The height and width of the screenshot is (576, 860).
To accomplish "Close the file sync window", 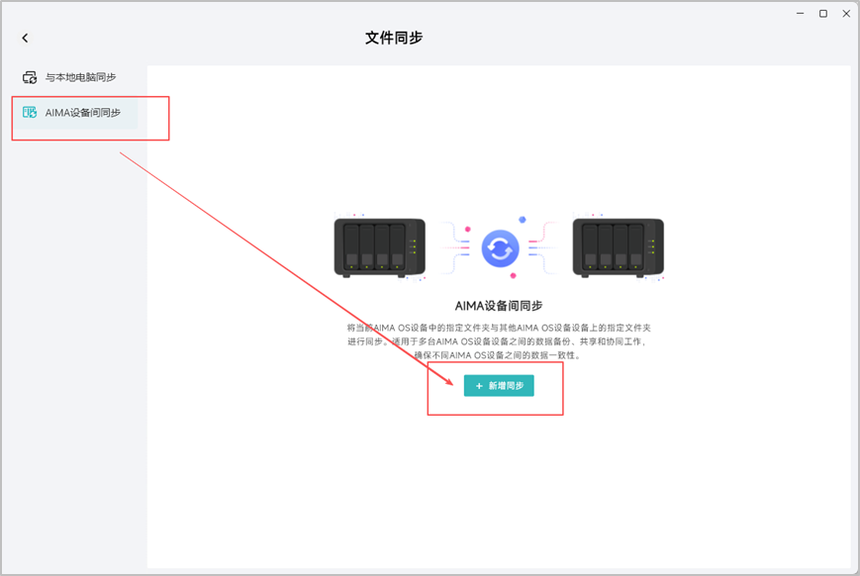I will 846,14.
